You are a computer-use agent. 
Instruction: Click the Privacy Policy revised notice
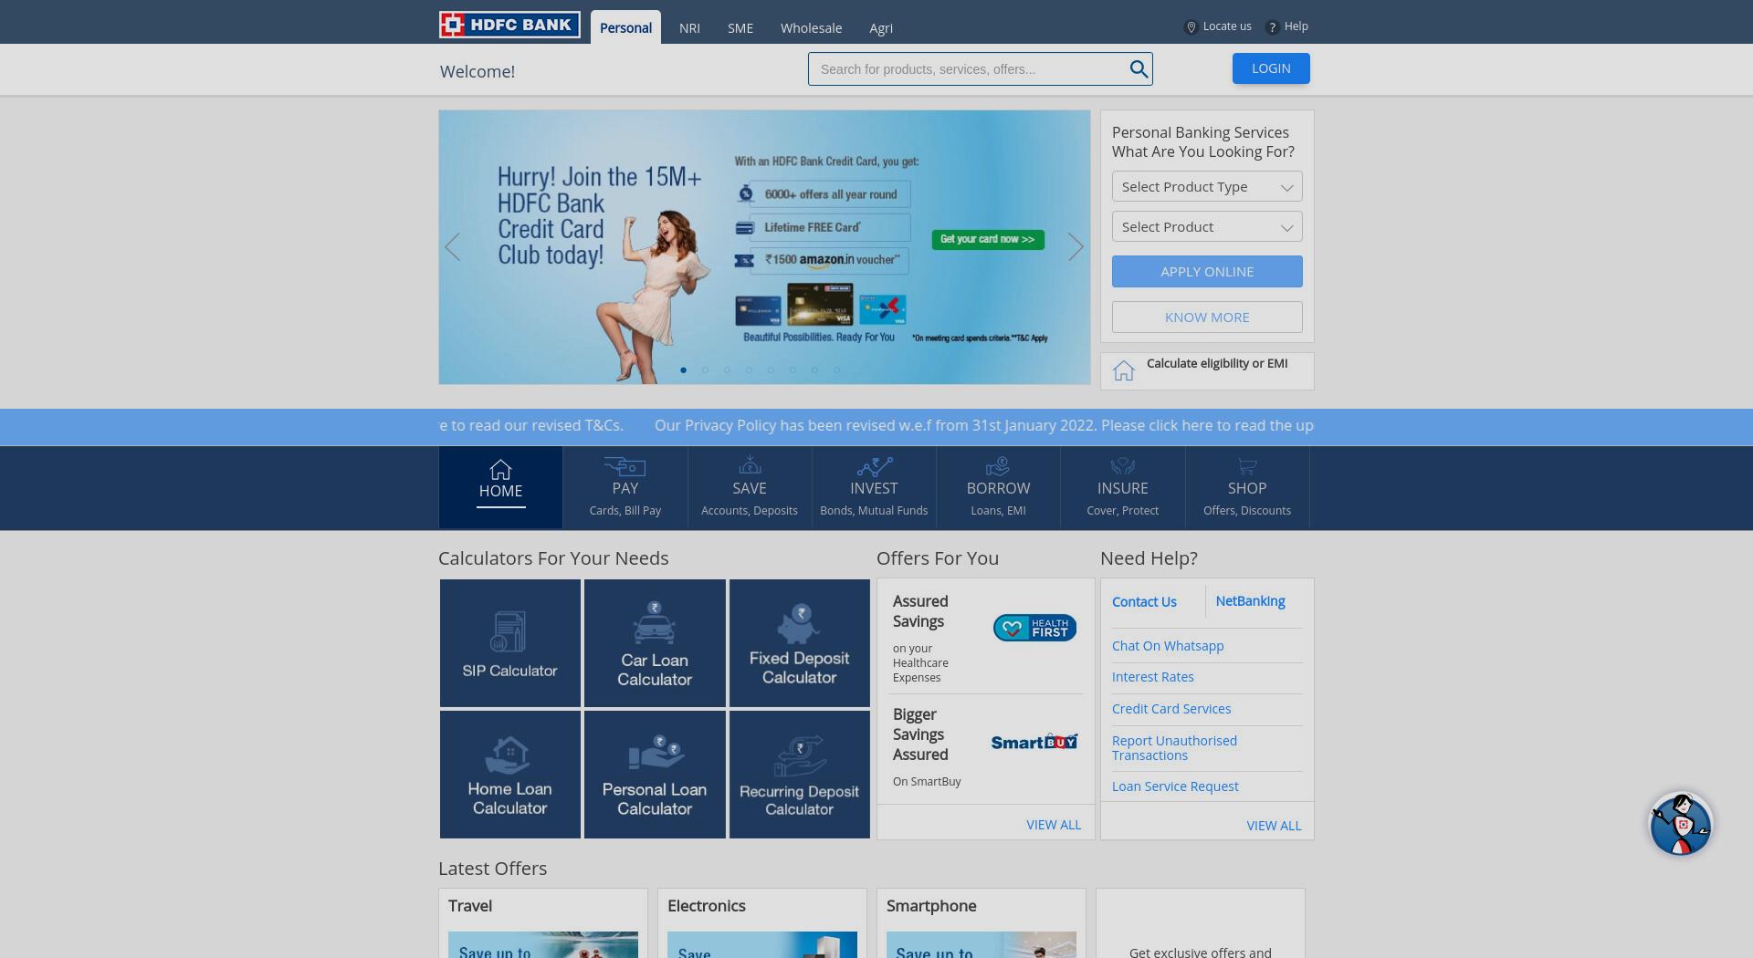[984, 426]
